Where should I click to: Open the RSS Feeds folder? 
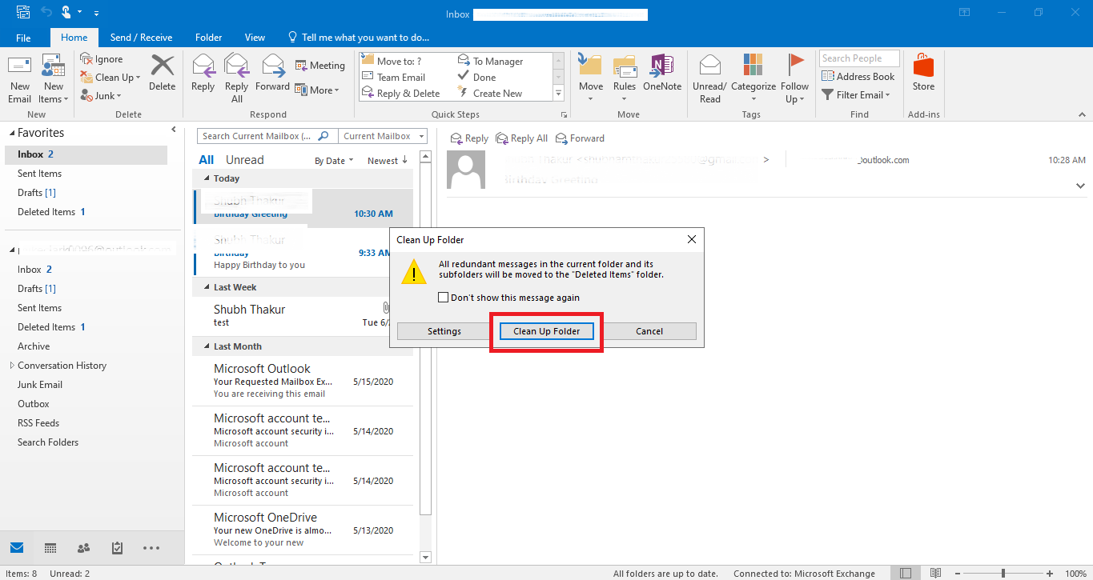click(38, 423)
